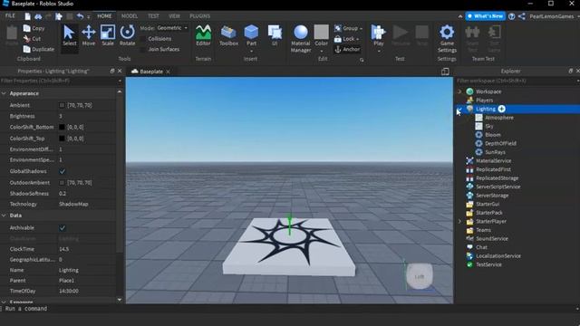Activate the Move tool
Screen dimensions: 580x326
tap(89, 36)
